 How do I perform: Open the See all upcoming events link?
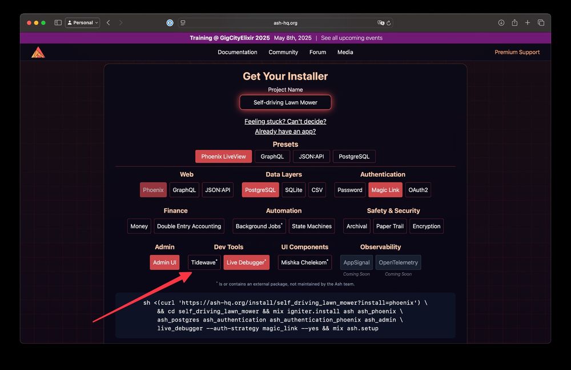(352, 38)
